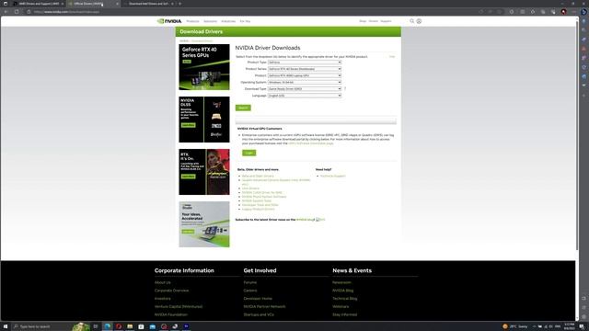The image size is (589, 331).
Task: Open Task View on the taskbar
Action: [96, 326]
